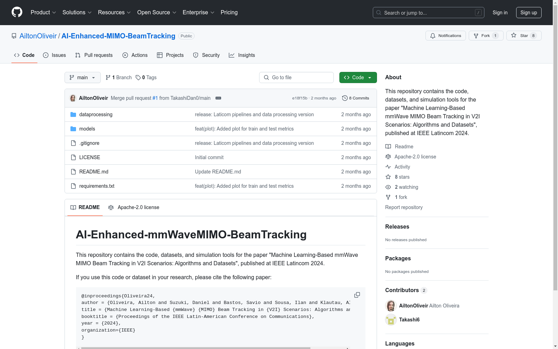Open the Projects tab

[170, 55]
